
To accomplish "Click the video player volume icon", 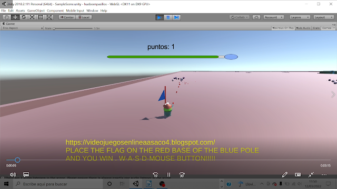I will coord(13,175).
